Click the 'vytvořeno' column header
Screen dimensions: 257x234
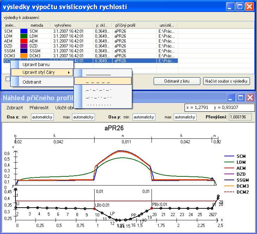click(x=72, y=25)
